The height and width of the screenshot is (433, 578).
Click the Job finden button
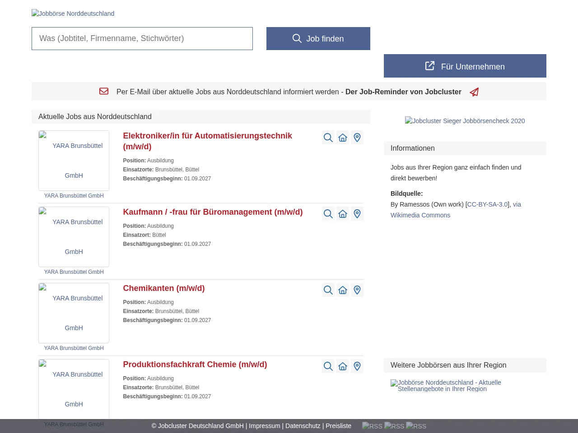318,38
